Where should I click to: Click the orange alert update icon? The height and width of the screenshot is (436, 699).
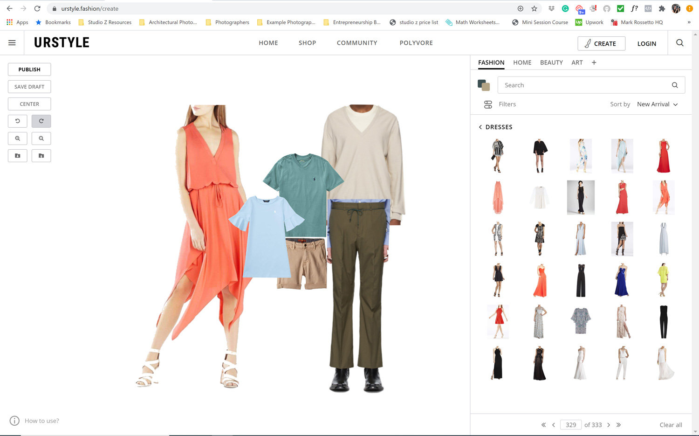pyautogui.click(x=689, y=8)
